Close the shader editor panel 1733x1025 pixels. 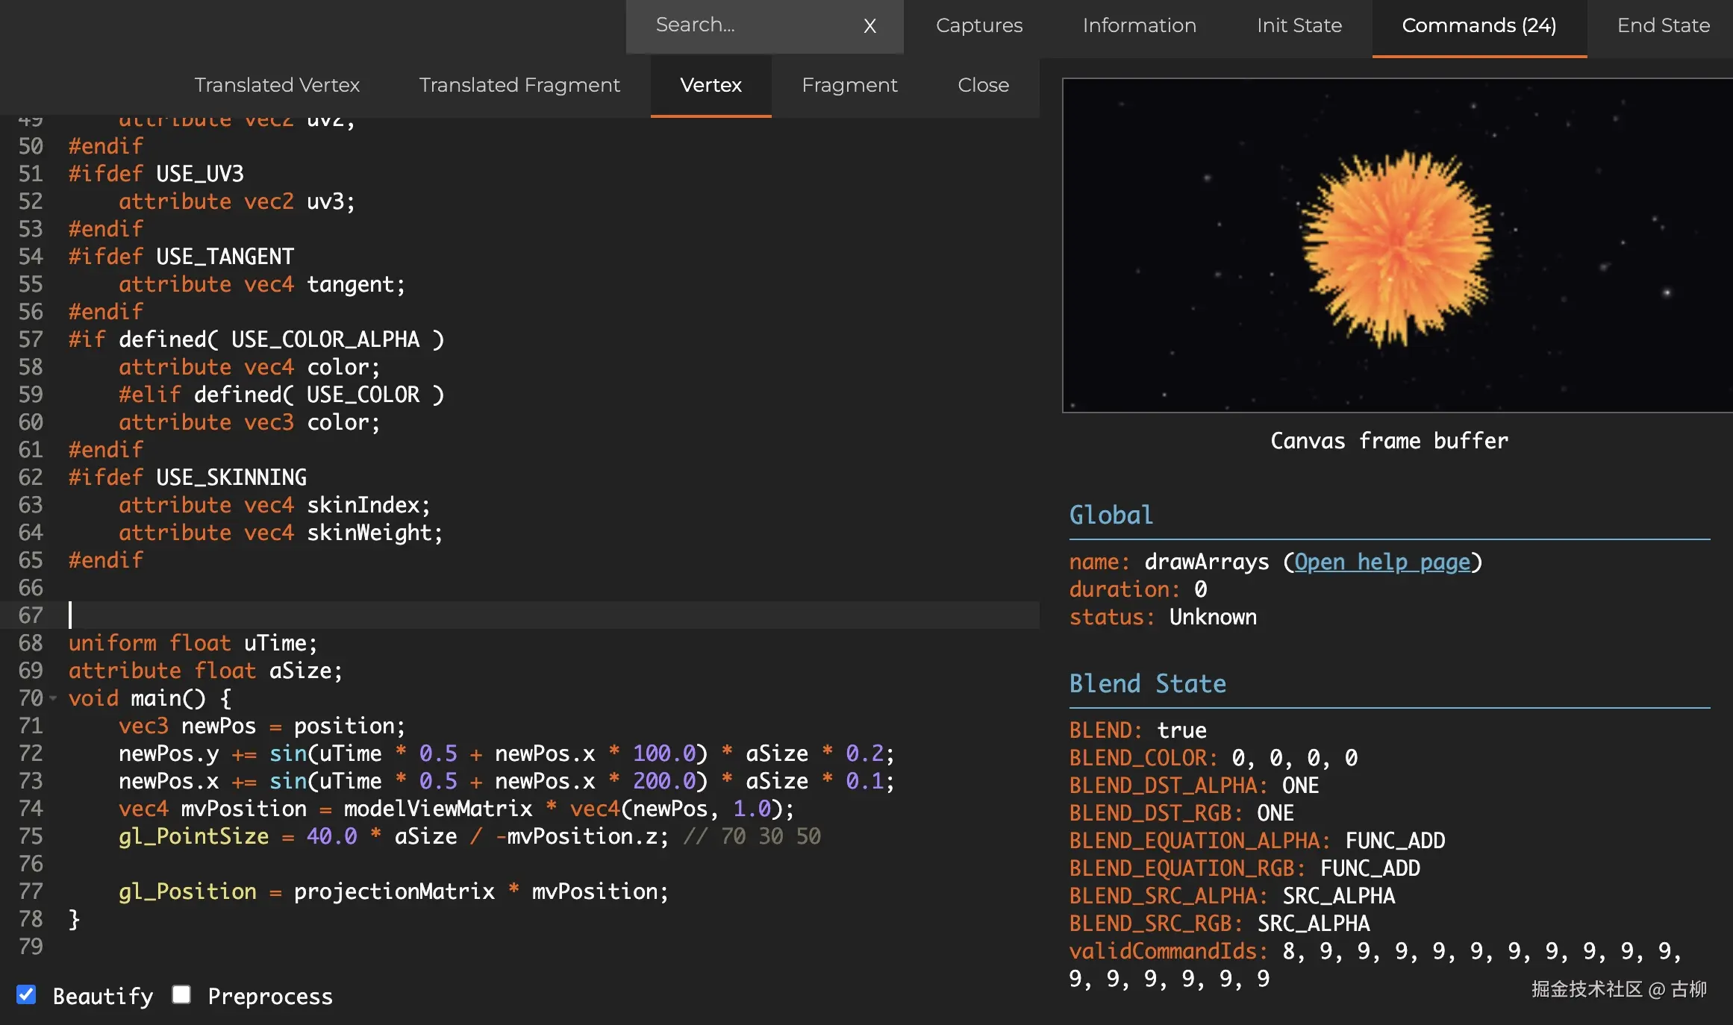coord(983,85)
